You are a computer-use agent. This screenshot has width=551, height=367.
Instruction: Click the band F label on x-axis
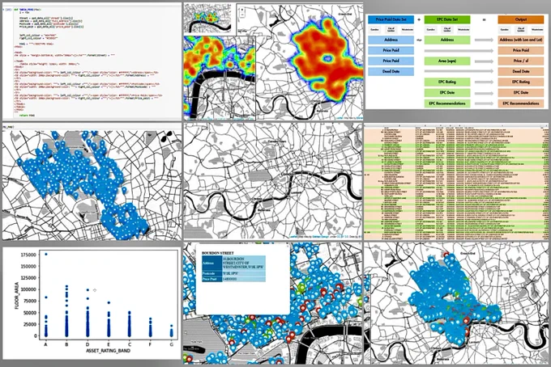coord(151,344)
